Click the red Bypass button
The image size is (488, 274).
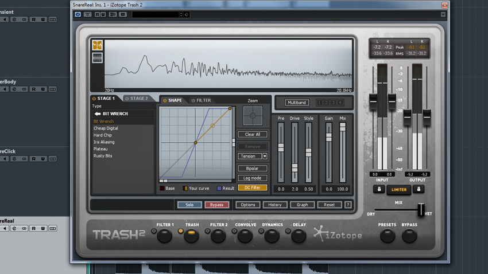tap(216, 205)
